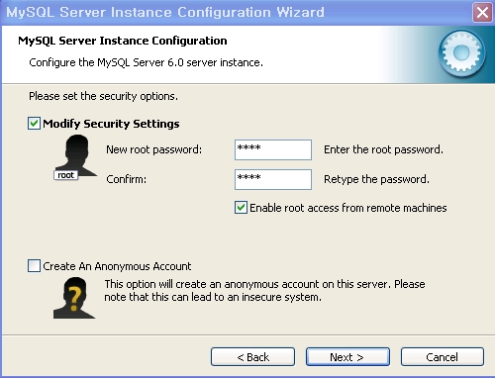Go to next wizard step

coord(347,357)
